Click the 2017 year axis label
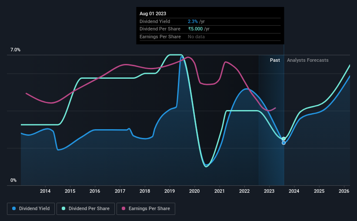Viewport: 357px width, 221px height. 120,191
